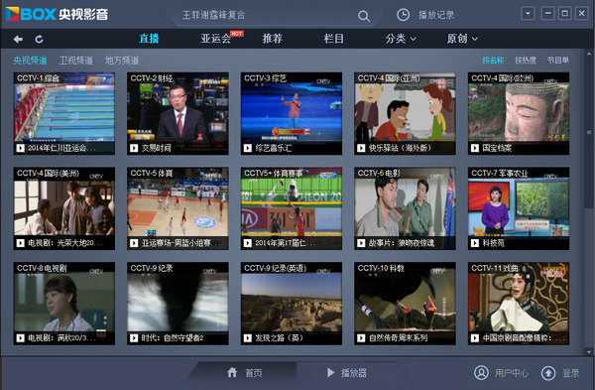Screen dimensions: 595x390
Task: Click the back arrow icon
Action: point(18,39)
